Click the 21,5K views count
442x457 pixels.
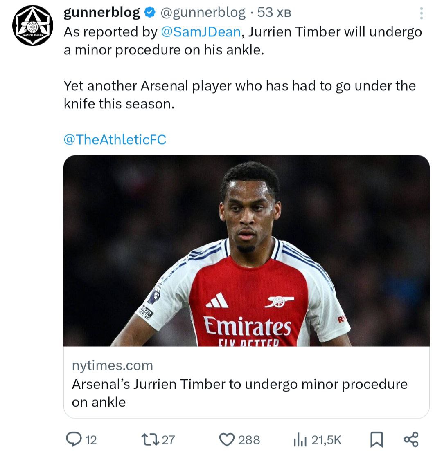pyautogui.click(x=326, y=440)
